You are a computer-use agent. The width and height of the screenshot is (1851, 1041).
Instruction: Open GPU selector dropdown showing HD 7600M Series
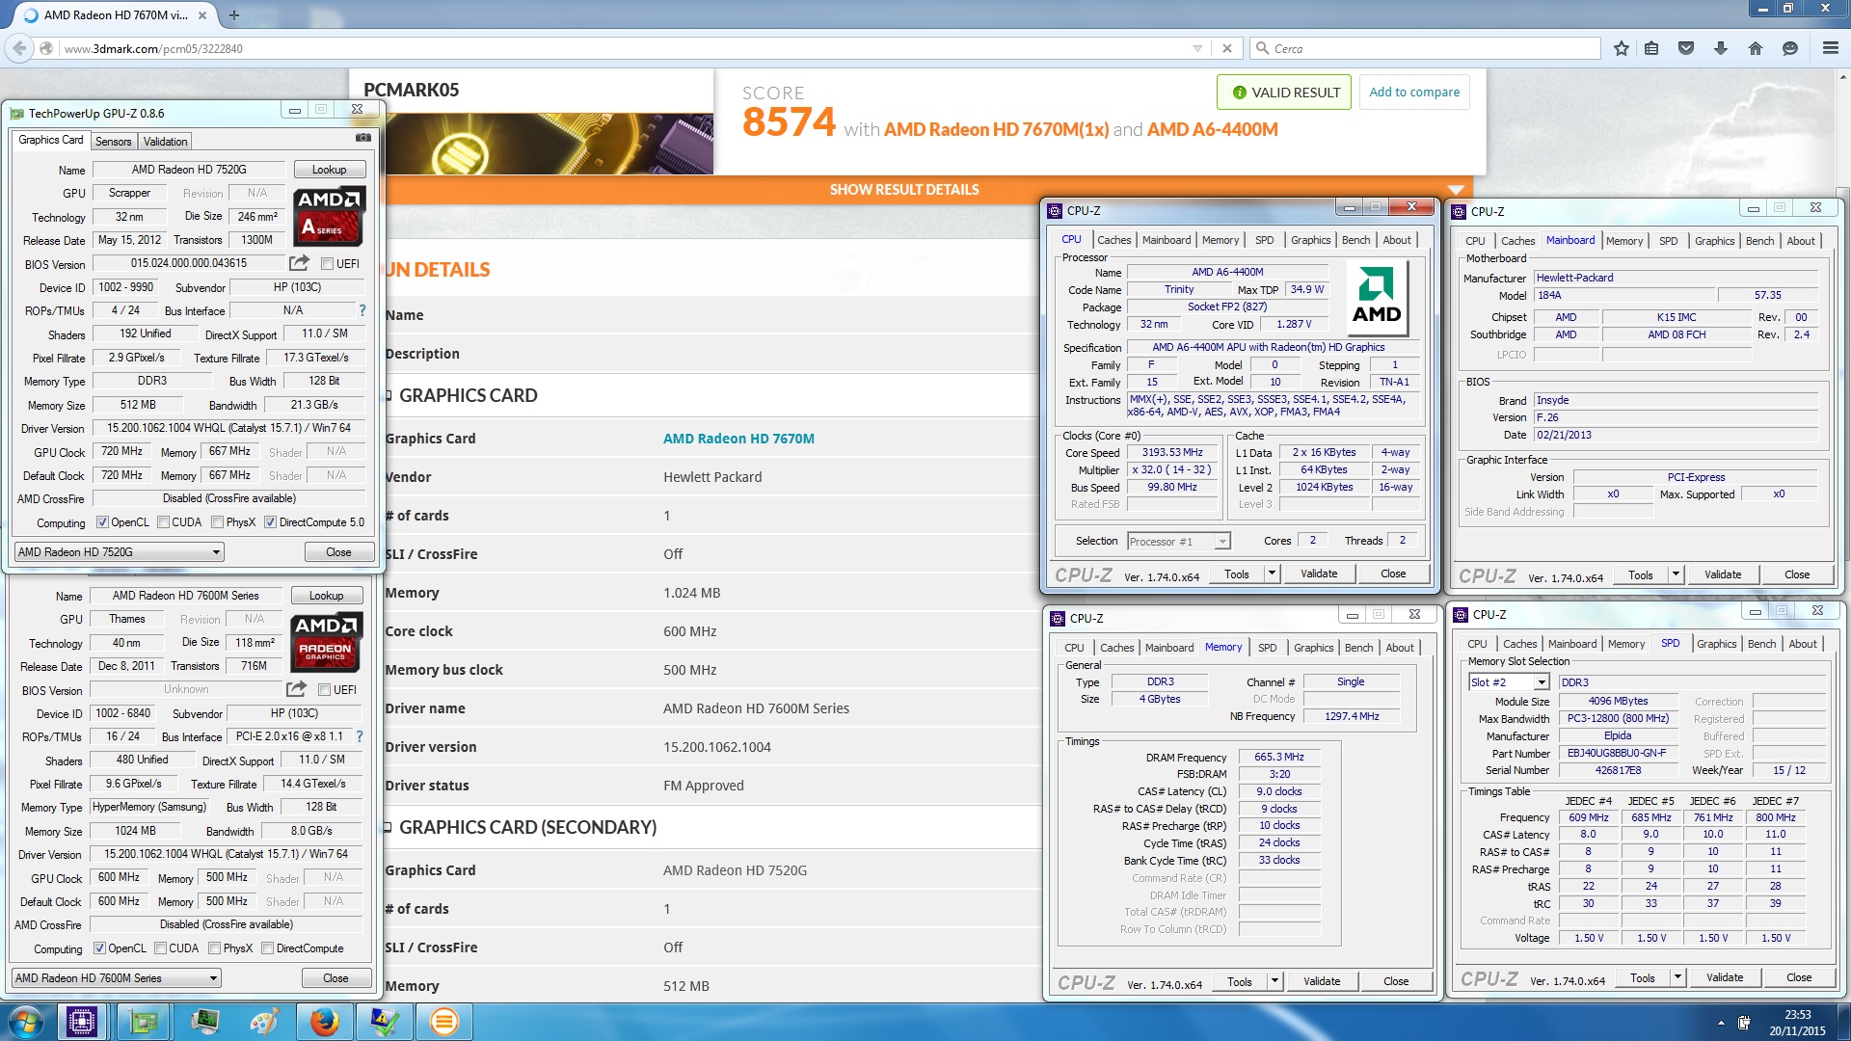tap(117, 977)
